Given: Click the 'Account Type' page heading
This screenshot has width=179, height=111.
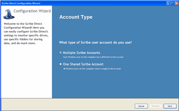Looking at the screenshot, I should [76, 17].
